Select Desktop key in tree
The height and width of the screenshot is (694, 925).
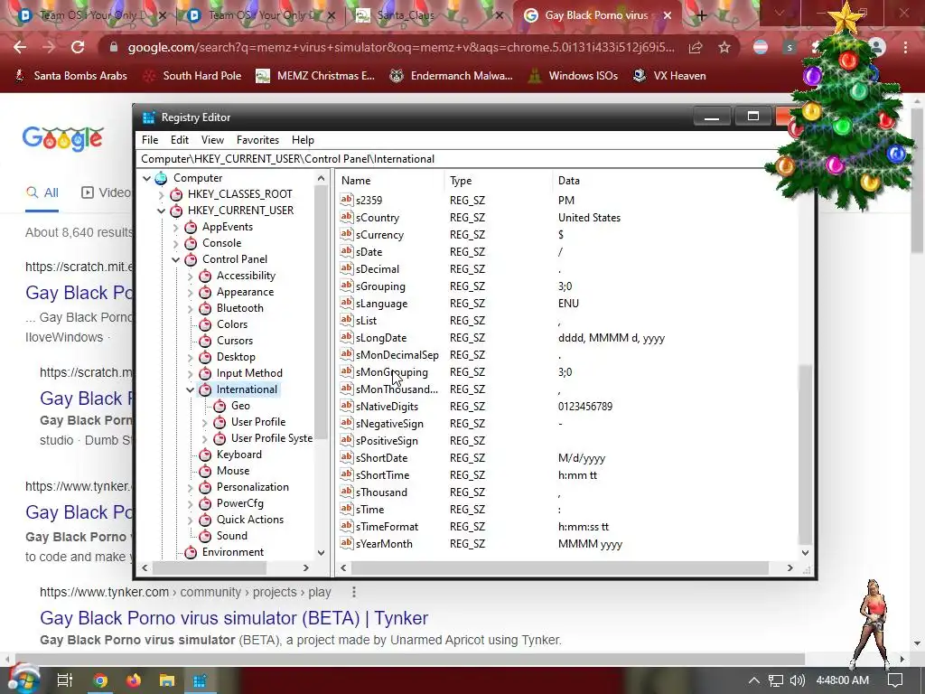pyautogui.click(x=236, y=357)
